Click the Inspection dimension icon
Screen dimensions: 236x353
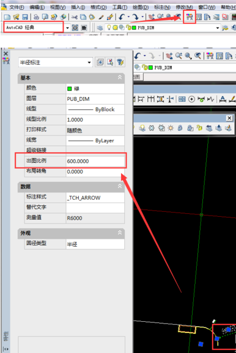click(x=201, y=99)
